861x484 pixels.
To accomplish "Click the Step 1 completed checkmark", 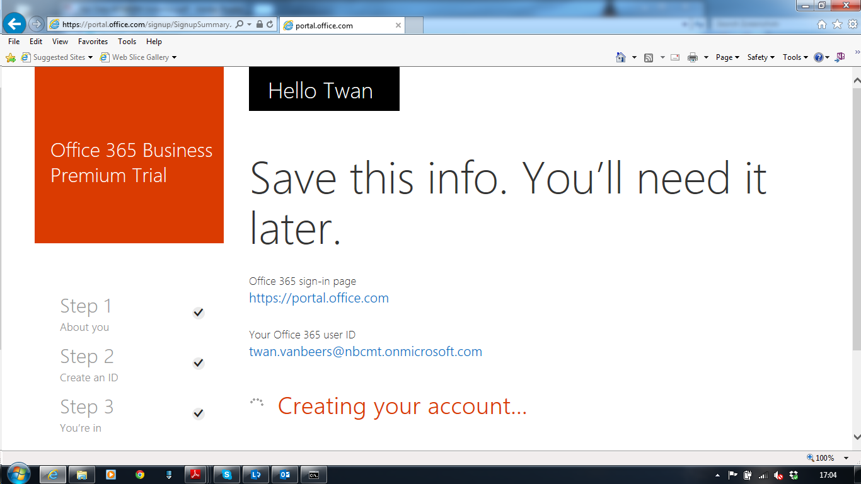I will point(199,313).
